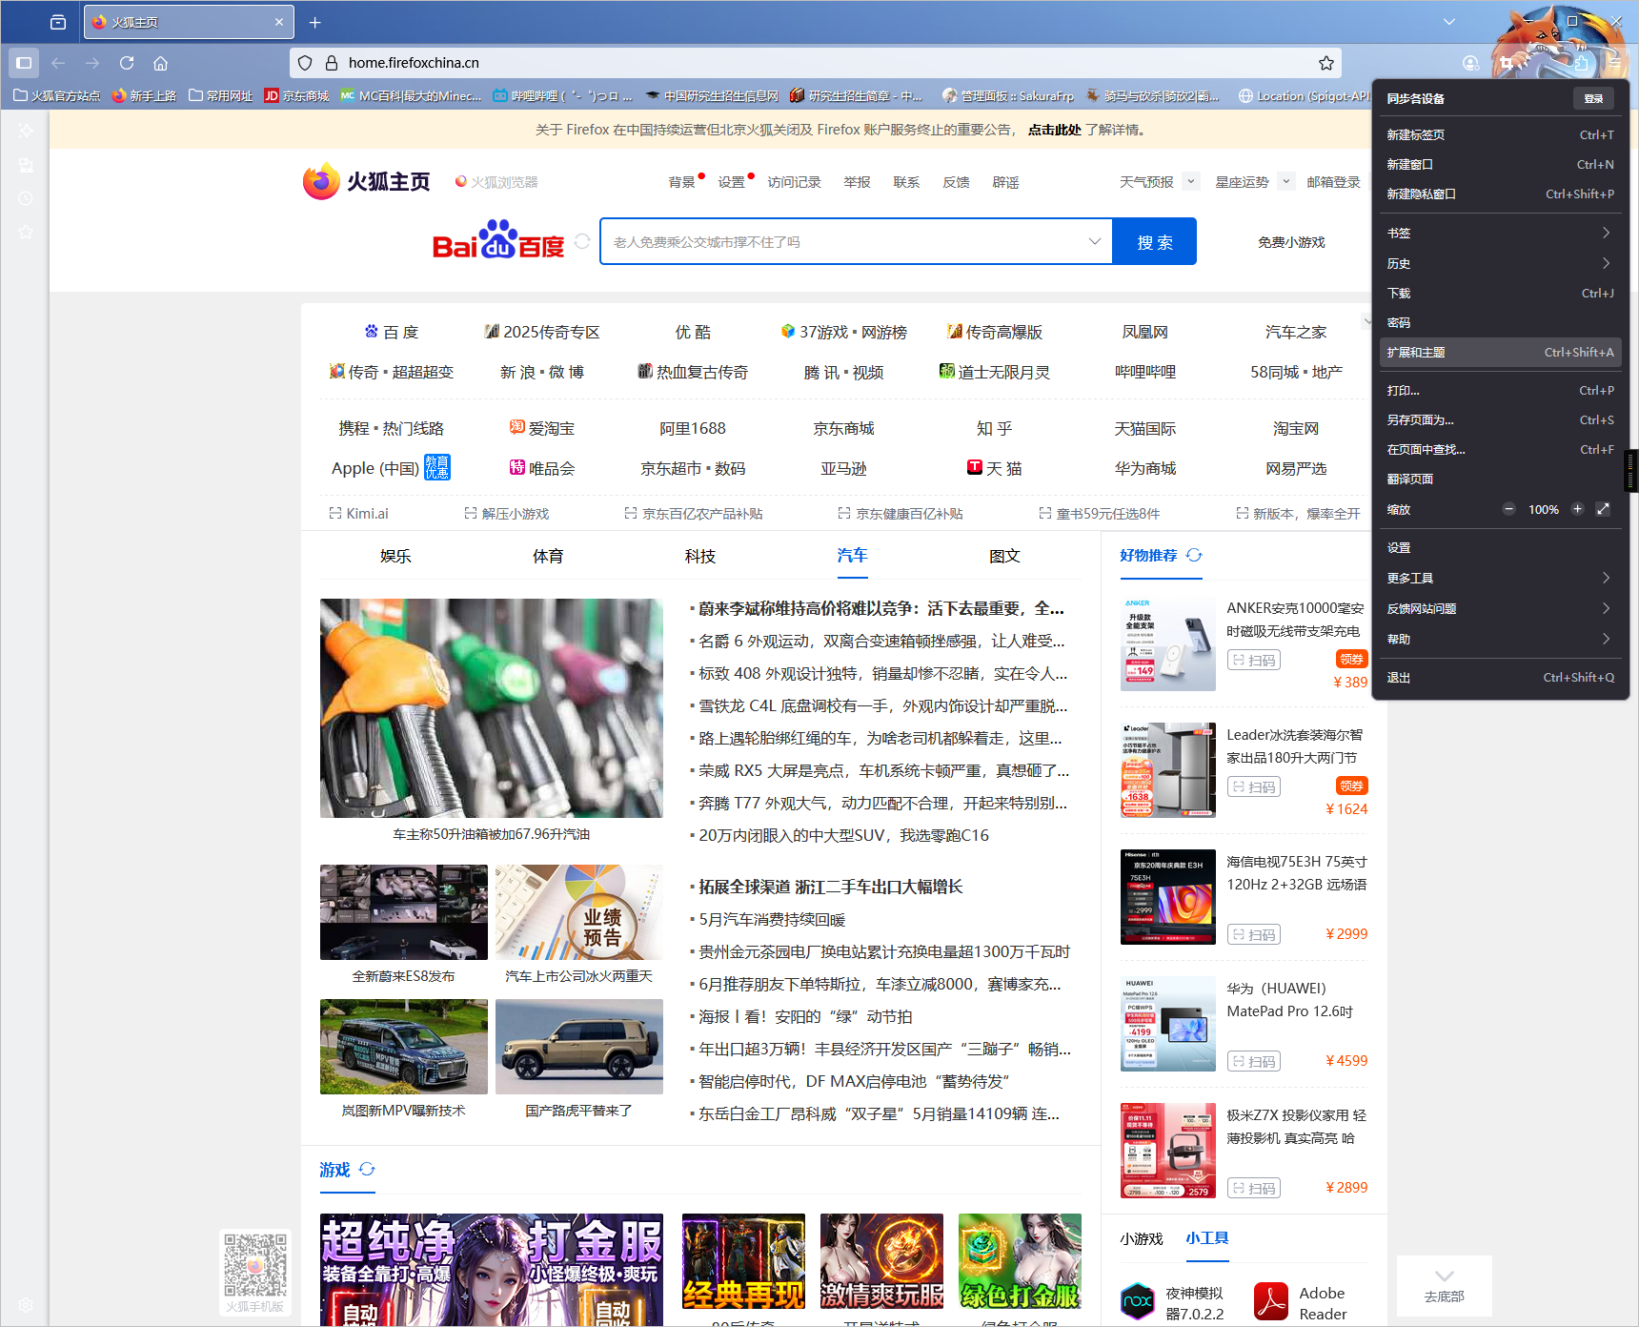This screenshot has height=1327, width=1639.
Task: Open the 书签 submenu
Action: click(x=1500, y=233)
